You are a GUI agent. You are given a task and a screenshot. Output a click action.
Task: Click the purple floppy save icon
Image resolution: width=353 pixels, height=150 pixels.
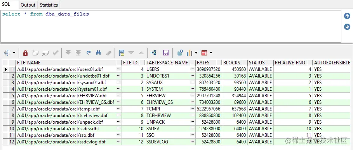pyautogui.click(x=166, y=53)
